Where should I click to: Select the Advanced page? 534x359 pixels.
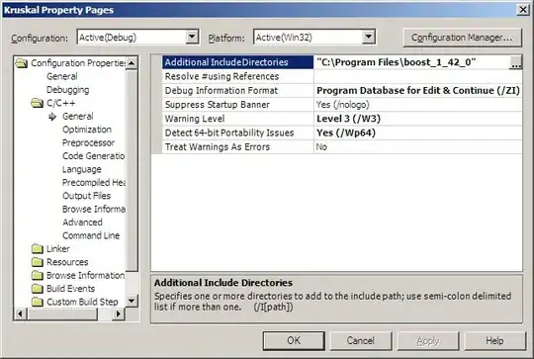[82, 223]
